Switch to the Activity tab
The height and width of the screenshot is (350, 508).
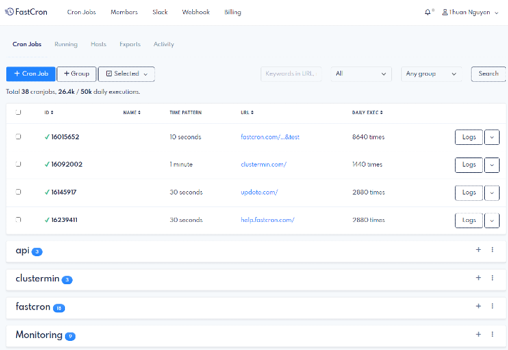(164, 44)
